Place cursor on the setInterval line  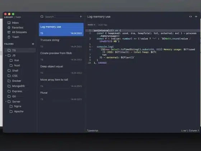pyautogui.click(x=143, y=31)
